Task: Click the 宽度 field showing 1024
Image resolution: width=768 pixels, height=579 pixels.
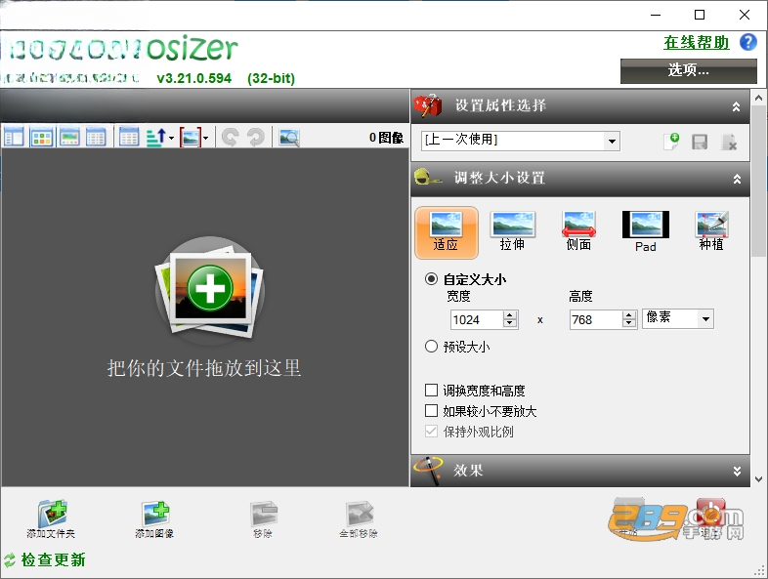Action: coord(477,319)
